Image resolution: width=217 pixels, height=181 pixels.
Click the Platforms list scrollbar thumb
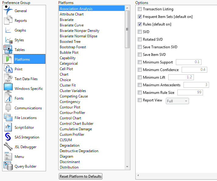click(x=127, y=29)
